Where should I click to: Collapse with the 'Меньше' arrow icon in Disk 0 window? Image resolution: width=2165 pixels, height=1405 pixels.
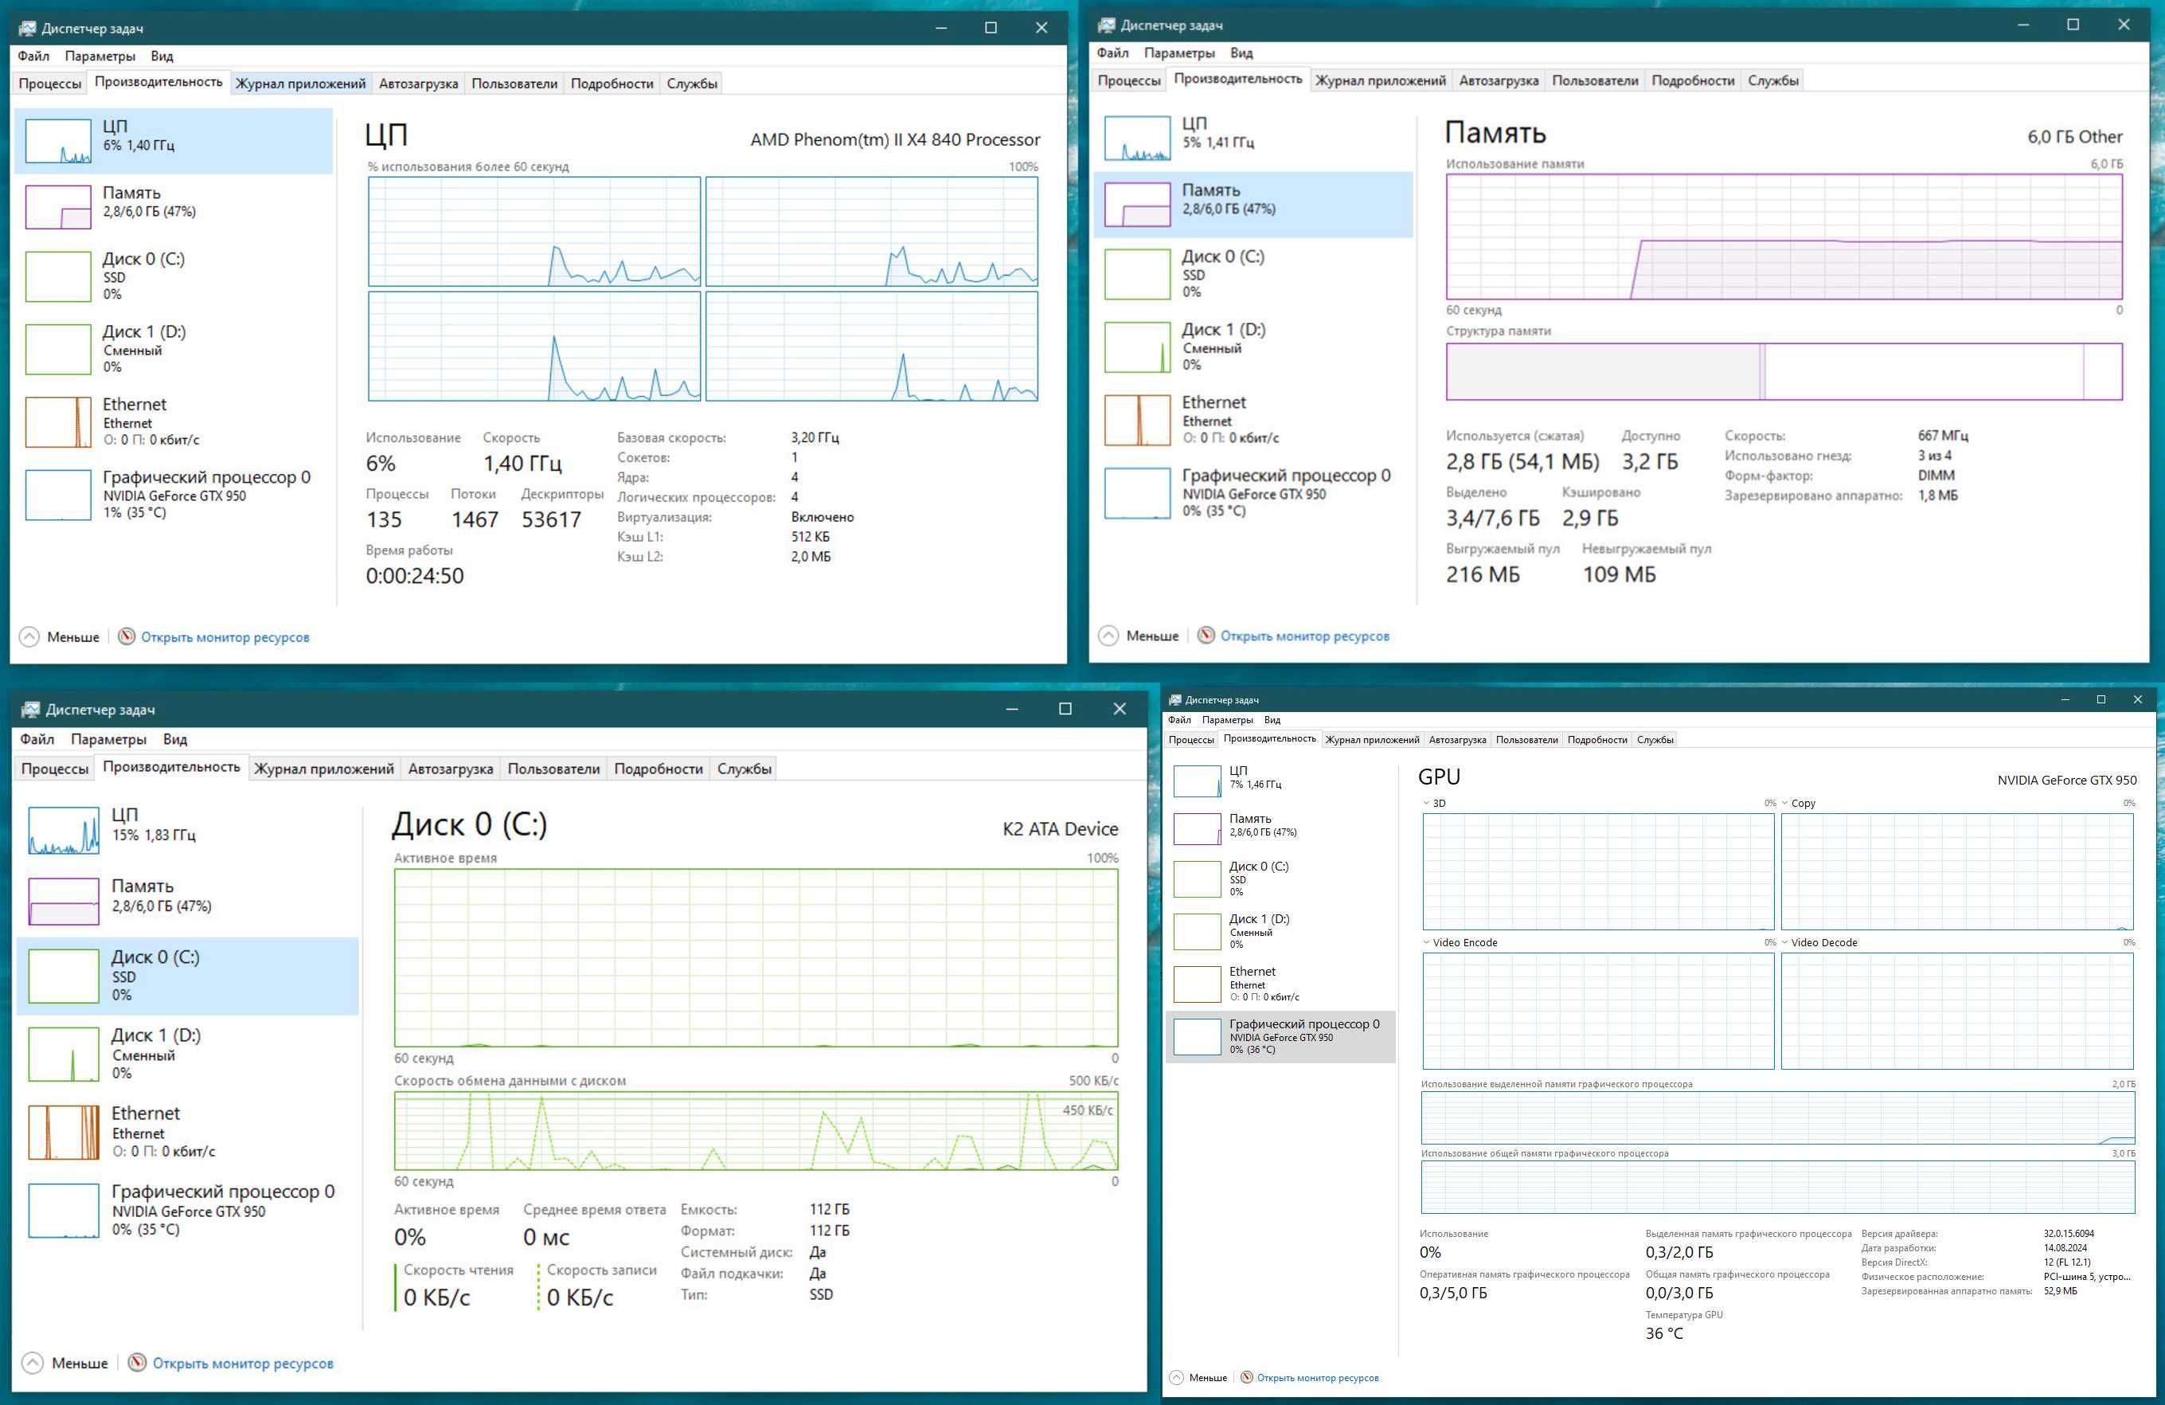pyautogui.click(x=32, y=1362)
